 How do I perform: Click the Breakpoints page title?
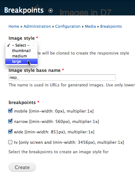(x=24, y=10)
